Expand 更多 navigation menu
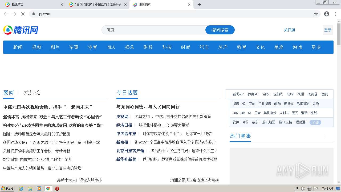 316,47
